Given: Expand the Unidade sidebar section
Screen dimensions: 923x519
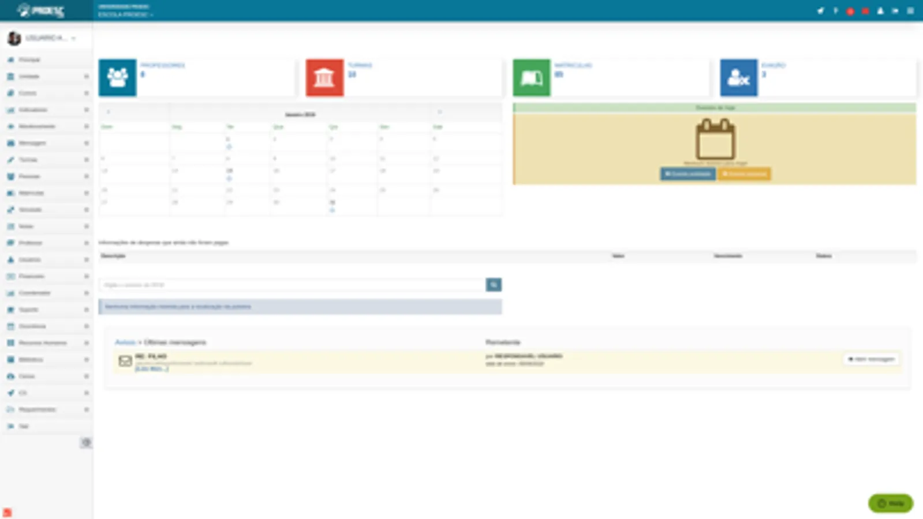Looking at the screenshot, I should coord(46,76).
